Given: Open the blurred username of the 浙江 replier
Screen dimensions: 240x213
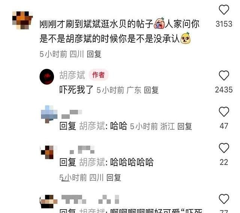Looking at the screenshot, I should click(72, 114).
